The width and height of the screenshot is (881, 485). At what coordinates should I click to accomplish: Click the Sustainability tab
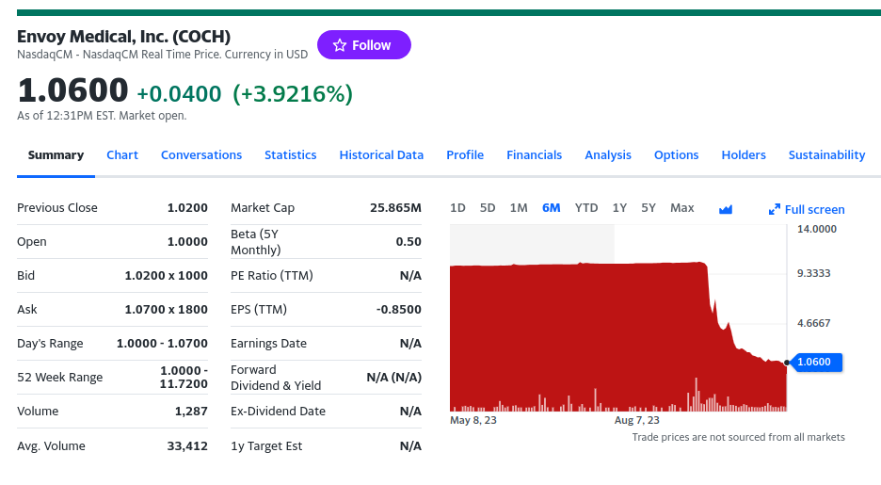pos(826,155)
